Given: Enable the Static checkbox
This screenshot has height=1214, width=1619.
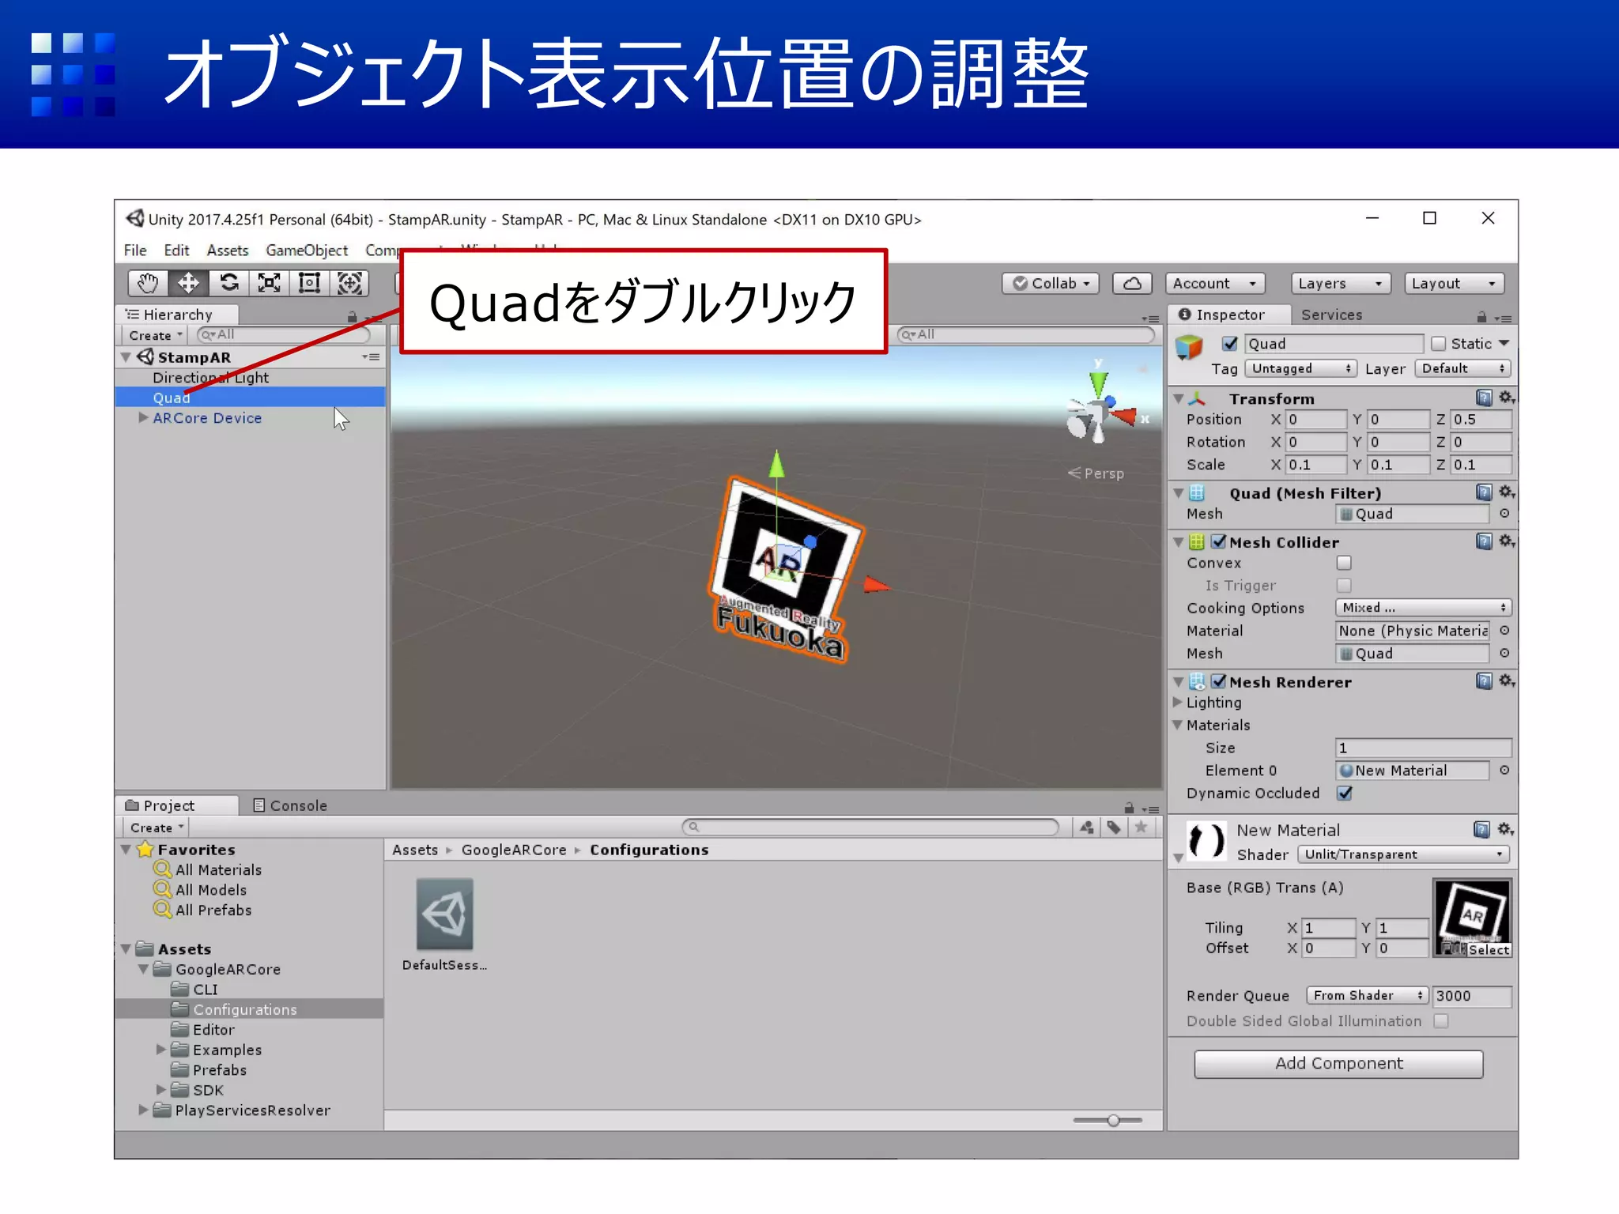Looking at the screenshot, I should click(x=1438, y=344).
